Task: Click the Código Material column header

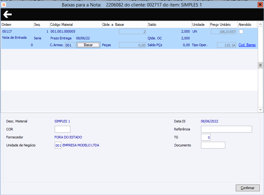Action: (x=76, y=25)
